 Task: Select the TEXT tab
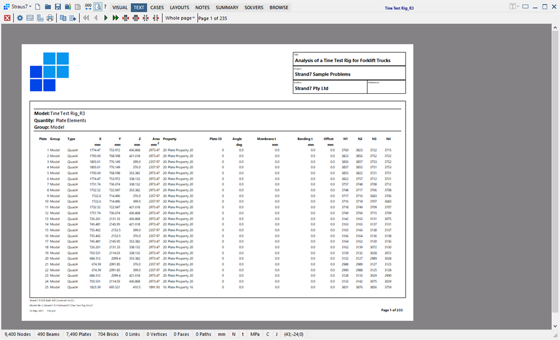139,7
